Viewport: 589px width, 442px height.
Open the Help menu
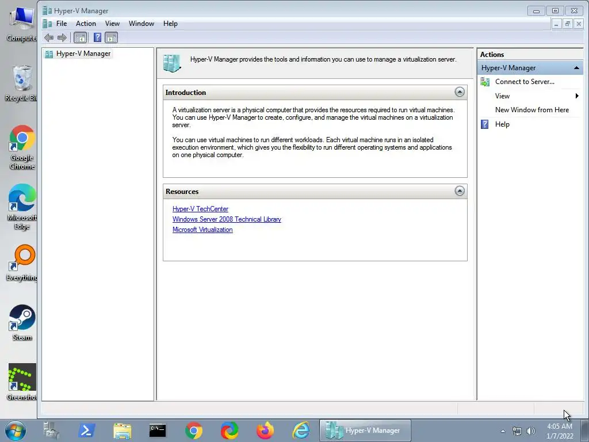(170, 24)
